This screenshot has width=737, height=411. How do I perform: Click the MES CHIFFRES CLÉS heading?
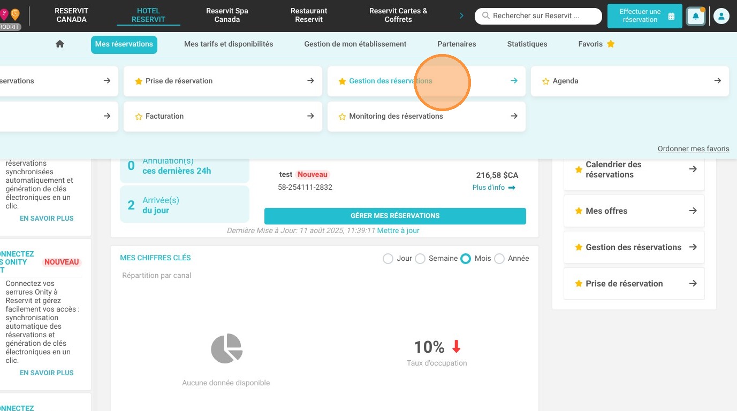click(155, 258)
